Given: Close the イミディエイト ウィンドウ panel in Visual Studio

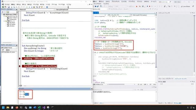Looking at the screenshot, I should point(194,13).
